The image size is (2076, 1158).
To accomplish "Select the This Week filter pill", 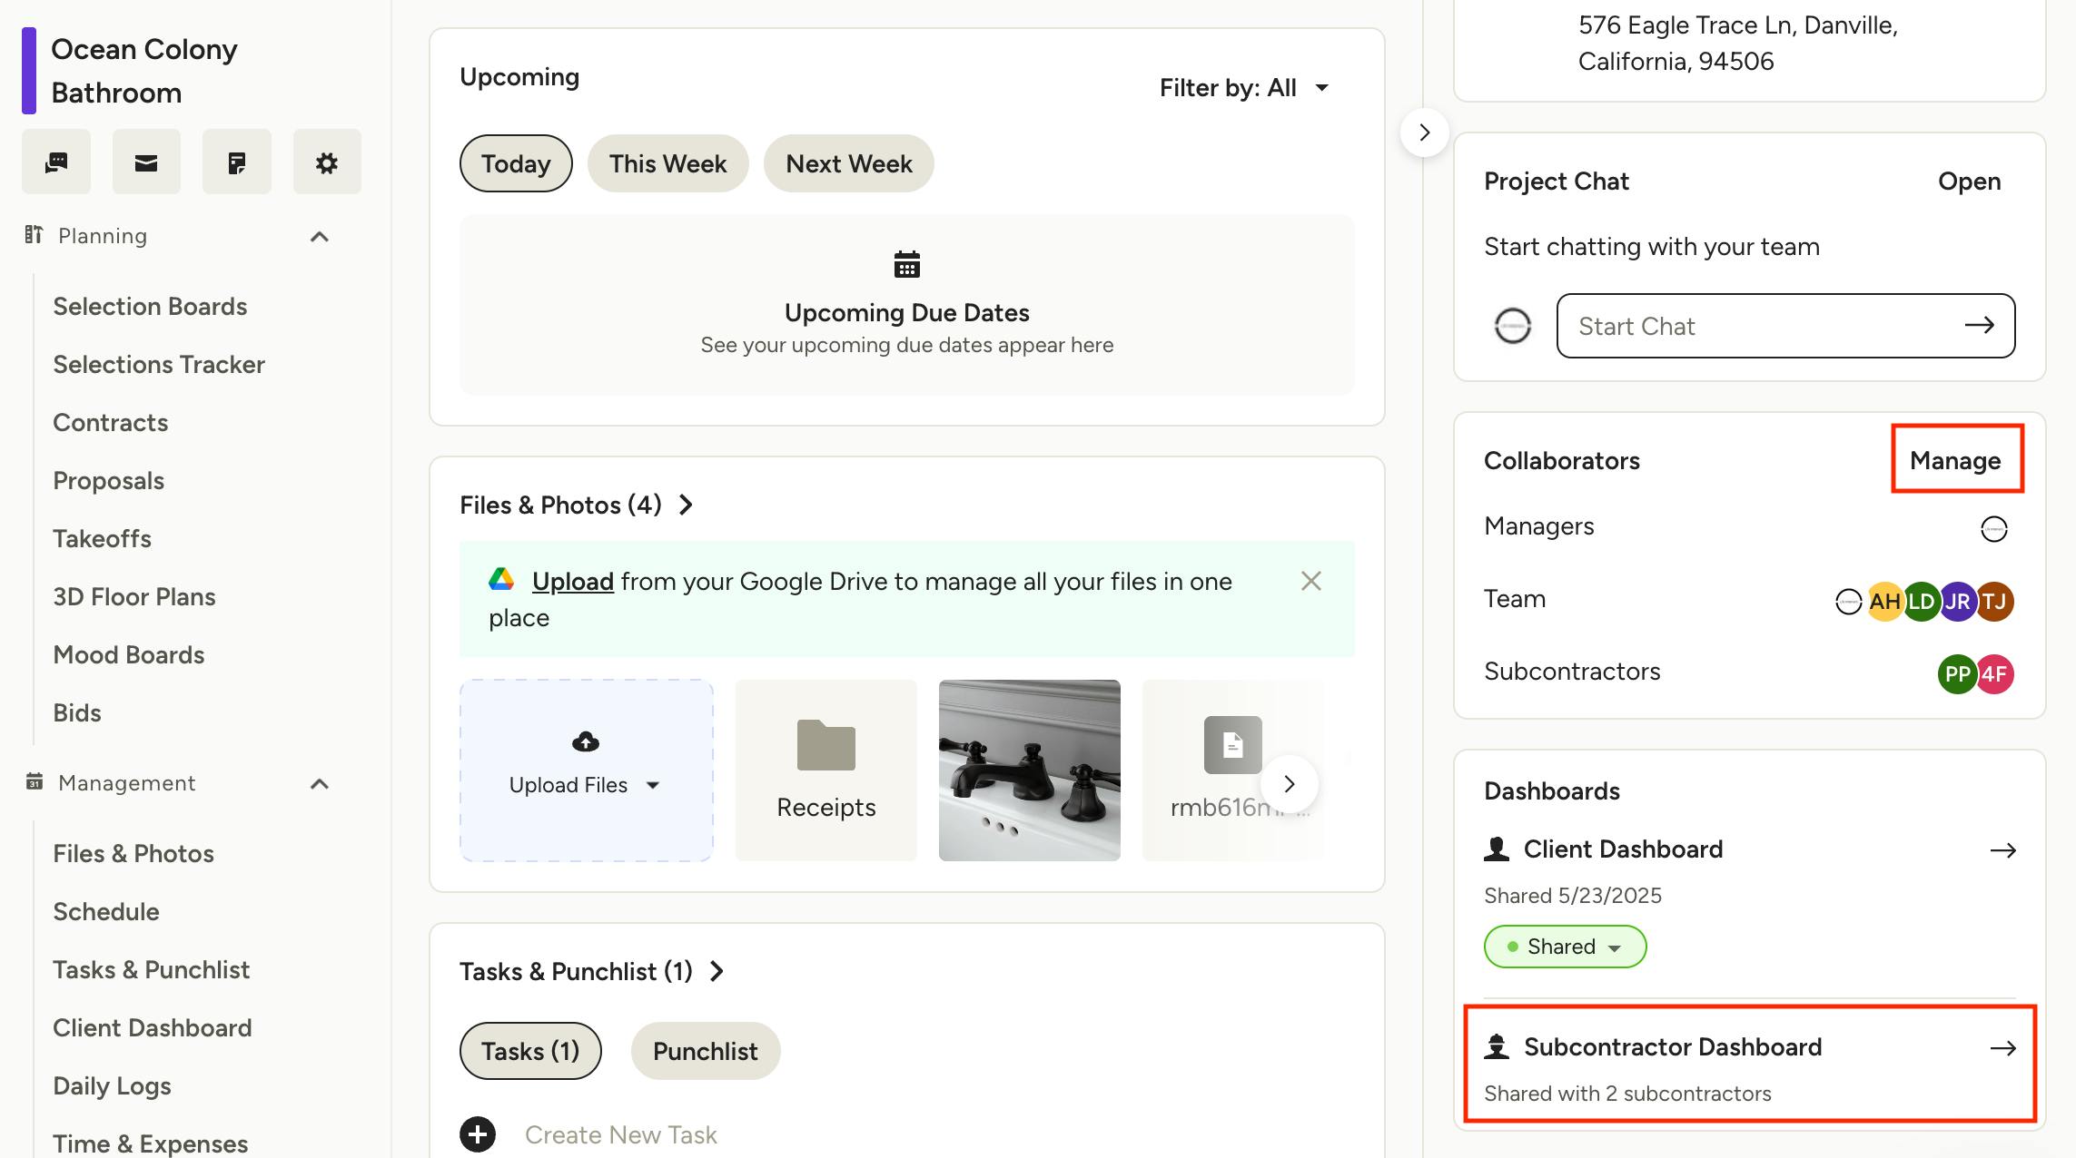I will click(x=667, y=163).
